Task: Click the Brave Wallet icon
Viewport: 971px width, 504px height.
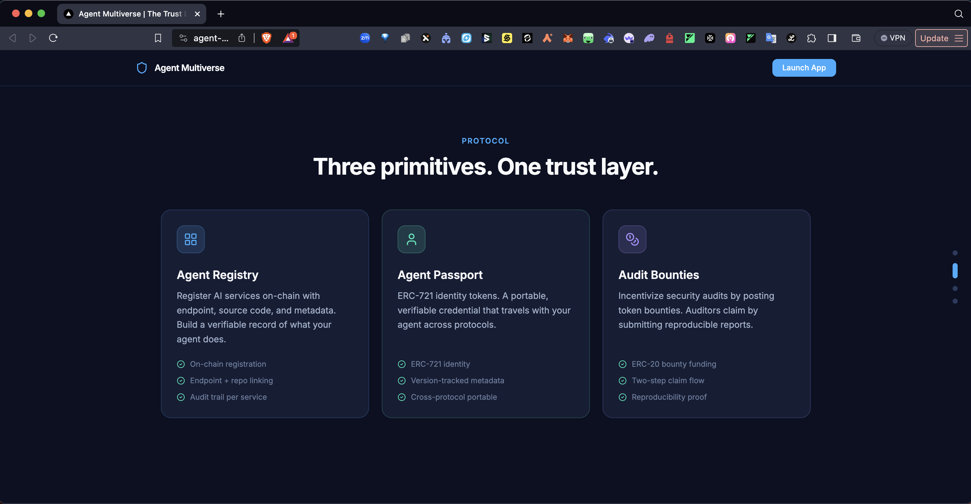Action: pyautogui.click(x=856, y=38)
